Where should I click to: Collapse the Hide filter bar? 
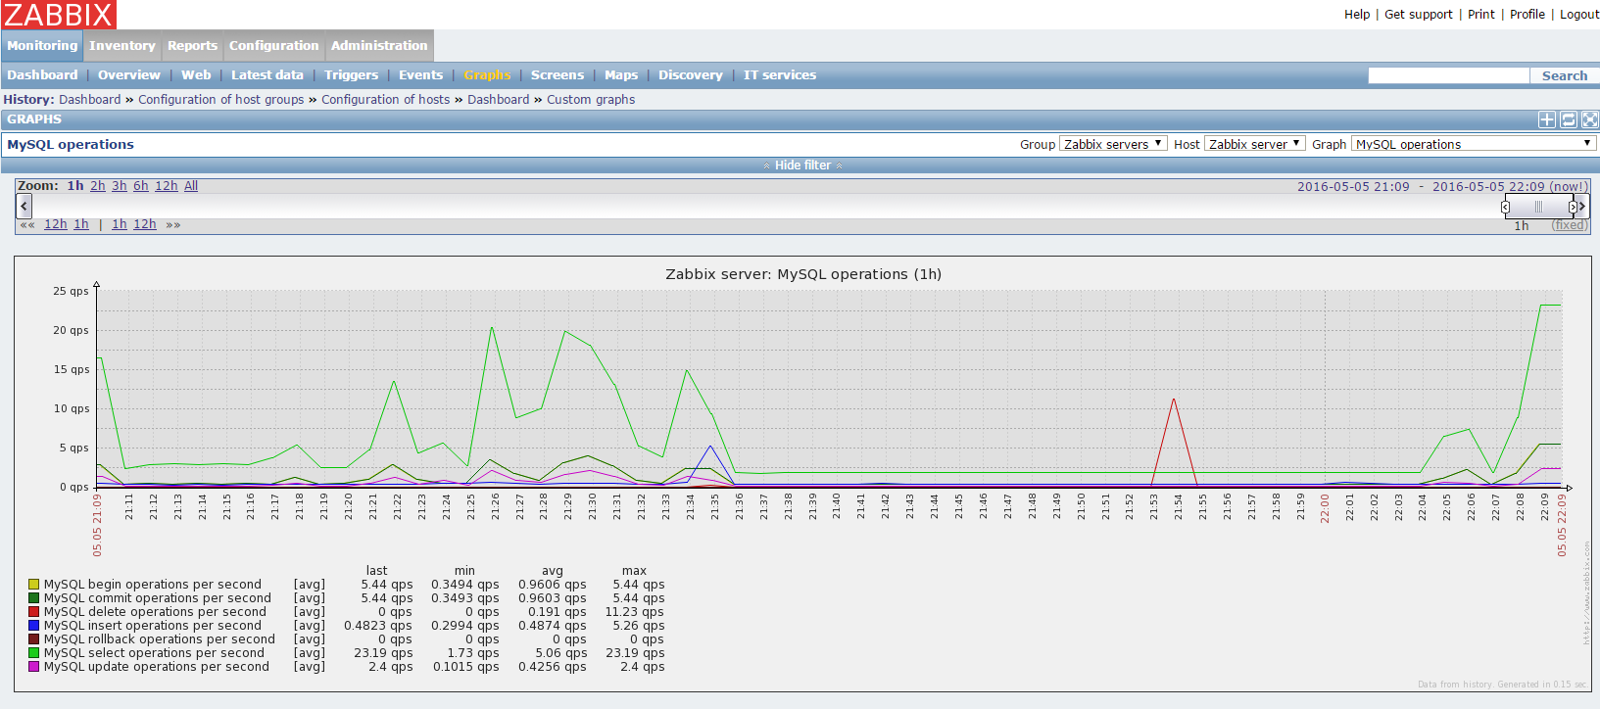[x=802, y=165]
